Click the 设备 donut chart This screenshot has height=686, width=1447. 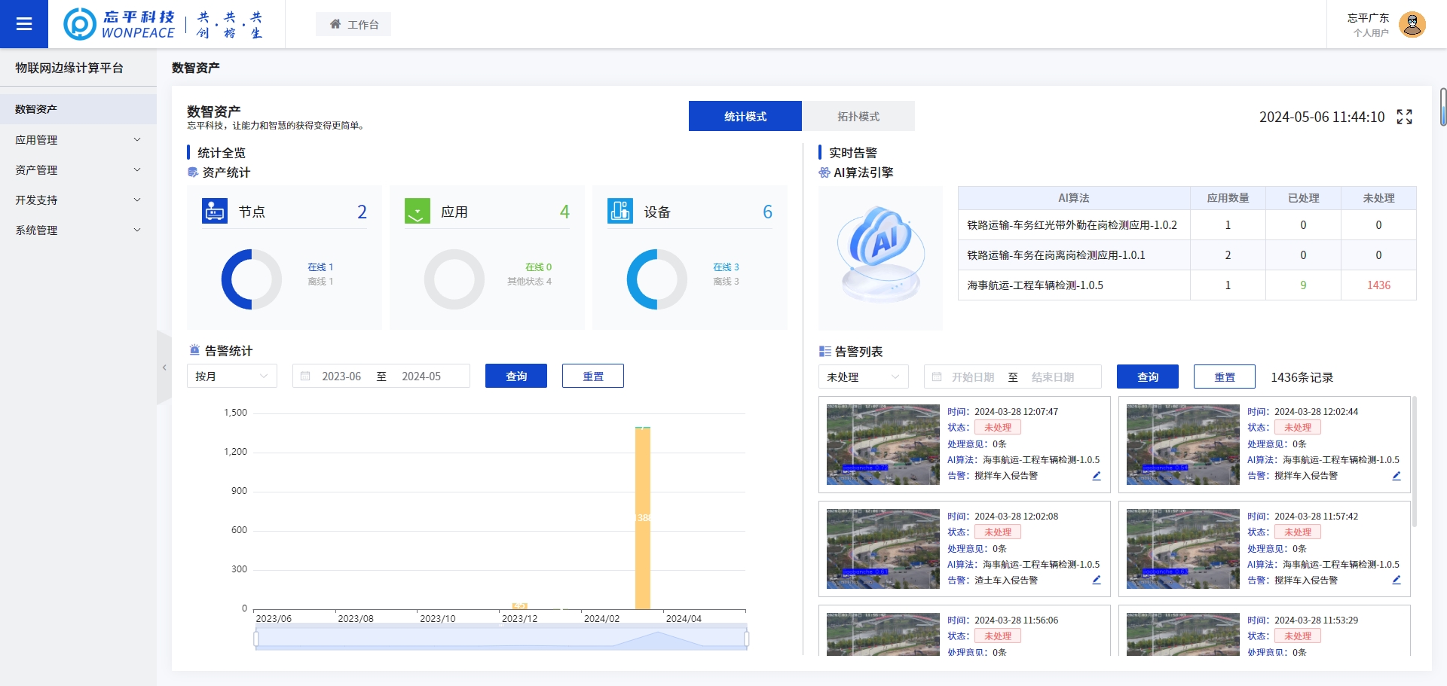[656, 279]
